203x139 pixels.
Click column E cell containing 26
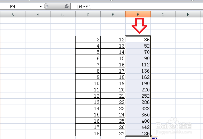point(113,127)
